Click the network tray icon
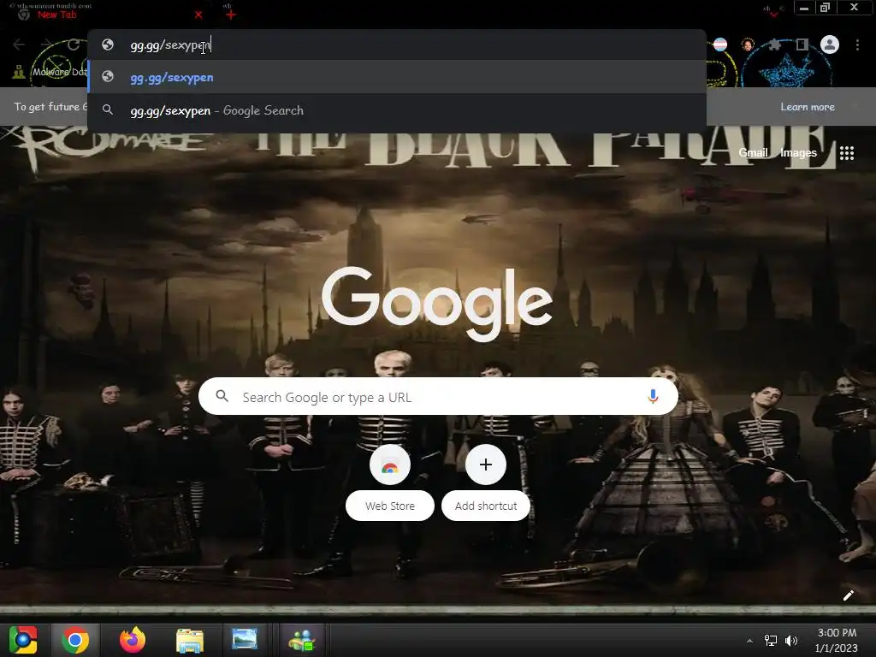 (771, 641)
